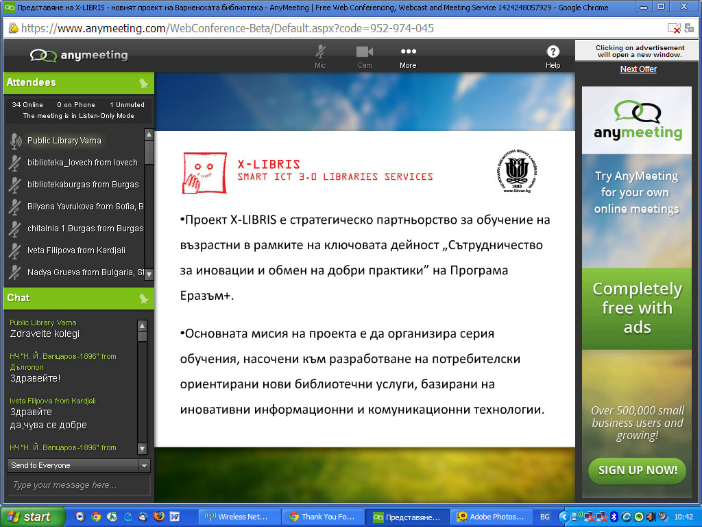The image size is (702, 527).
Task: Pop out the Attendees panel using its header icon
Action: 143,83
